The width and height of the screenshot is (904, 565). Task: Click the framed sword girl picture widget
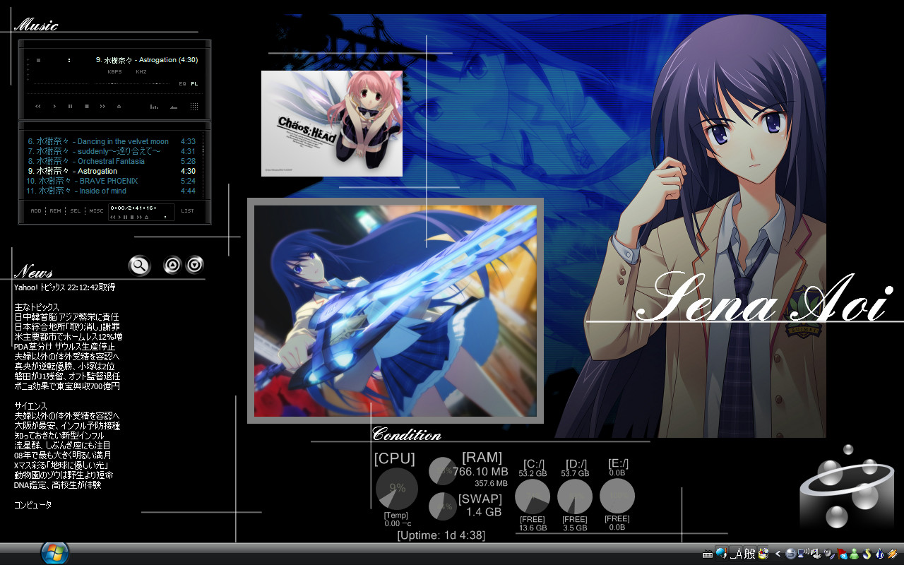[x=395, y=311]
